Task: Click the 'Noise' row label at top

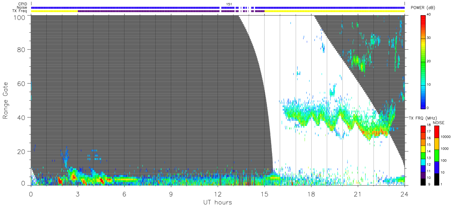Action: (22, 7)
